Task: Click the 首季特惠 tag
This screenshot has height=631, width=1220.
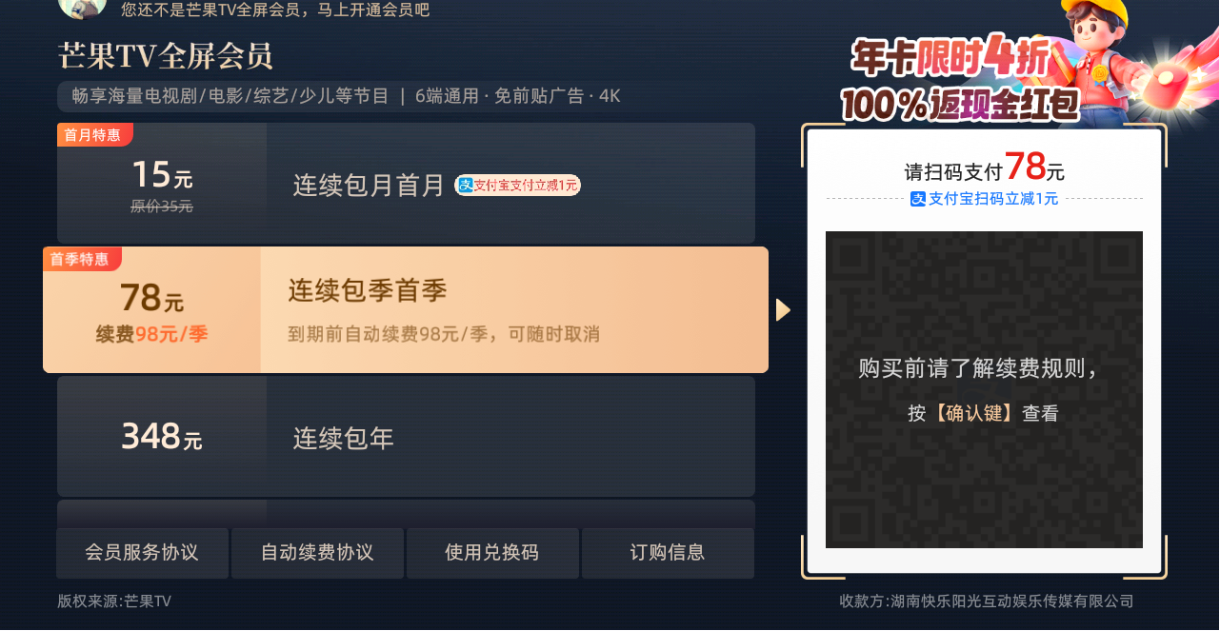Action: [81, 259]
